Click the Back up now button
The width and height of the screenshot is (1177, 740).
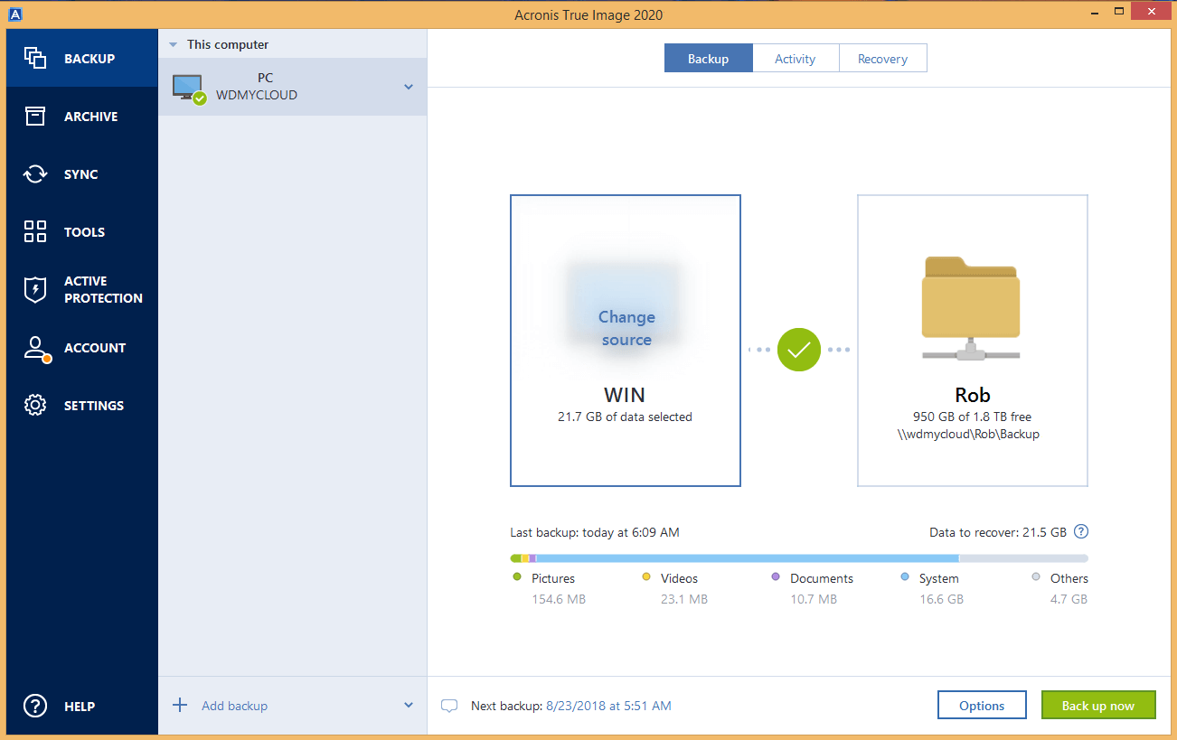click(1098, 706)
